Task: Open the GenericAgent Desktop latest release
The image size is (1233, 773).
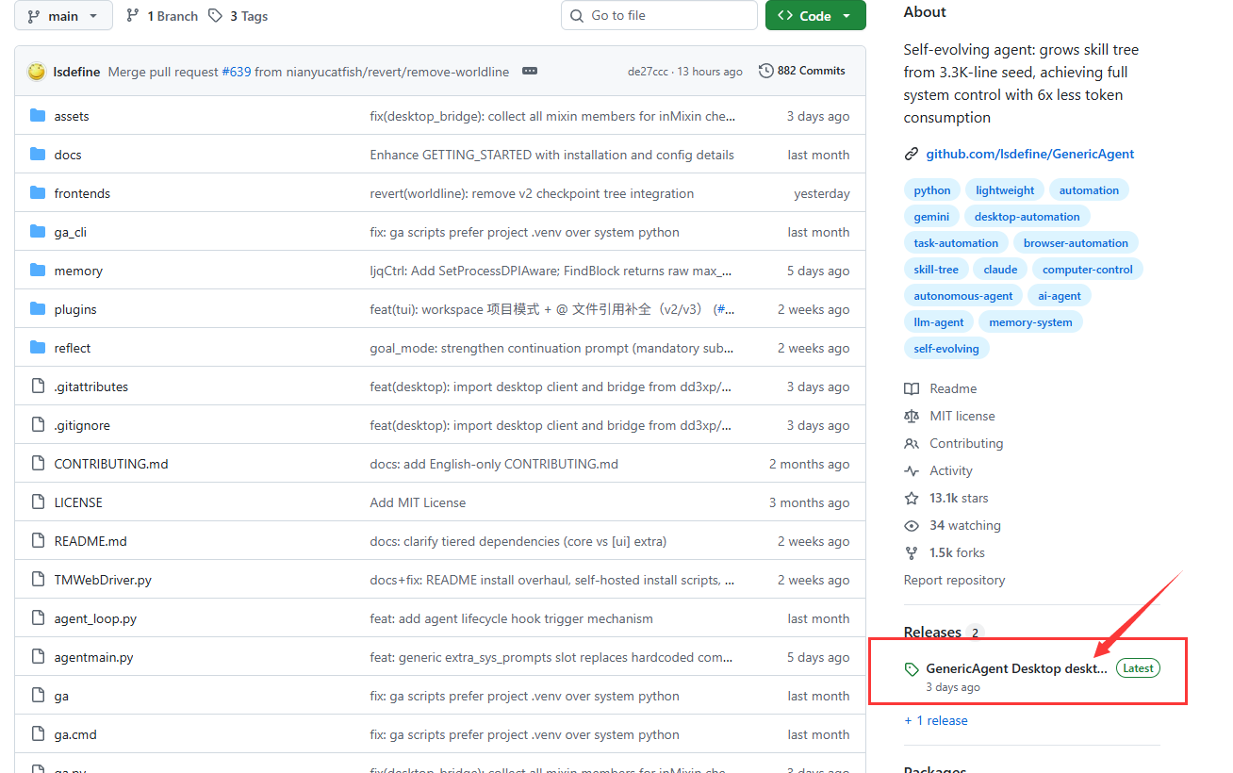Action: pyautogui.click(x=1017, y=668)
